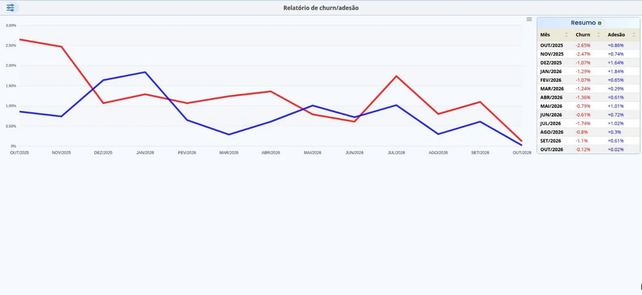Screen dimensions: 642x295
Task: Select OUT/2025 in the Resumo table
Action: pyautogui.click(x=552, y=45)
